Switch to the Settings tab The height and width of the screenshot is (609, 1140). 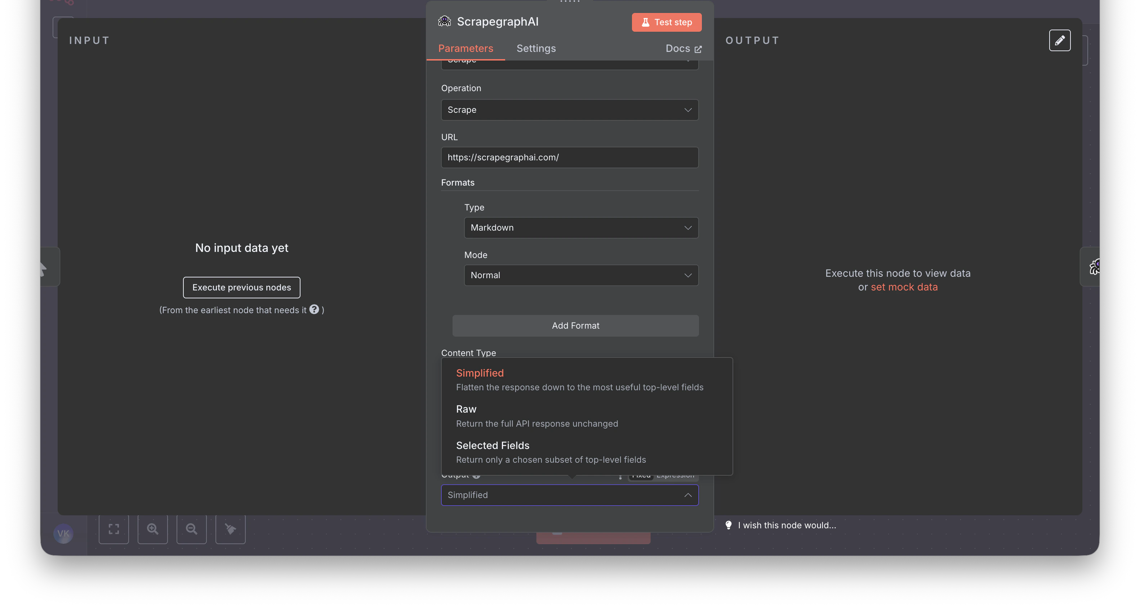[x=536, y=48]
